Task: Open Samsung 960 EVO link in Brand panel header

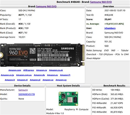Action: (x=46, y=6)
